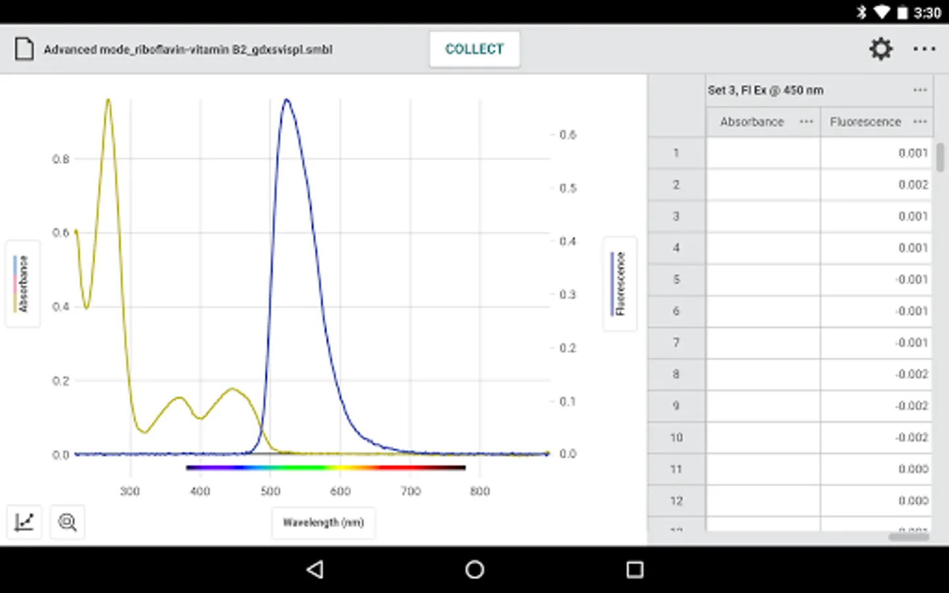Tap the battery status icon
This screenshot has height=593, width=949.
(x=902, y=13)
